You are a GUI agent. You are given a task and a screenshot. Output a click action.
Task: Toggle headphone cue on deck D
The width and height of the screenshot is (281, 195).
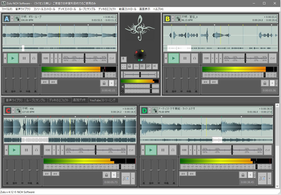click(173, 150)
